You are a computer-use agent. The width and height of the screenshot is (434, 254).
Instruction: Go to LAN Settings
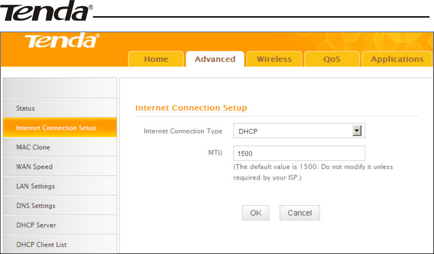[x=60, y=186]
